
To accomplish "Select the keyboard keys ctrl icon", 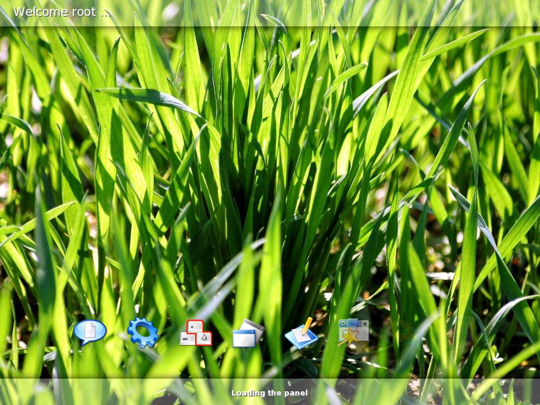I will click(x=196, y=333).
